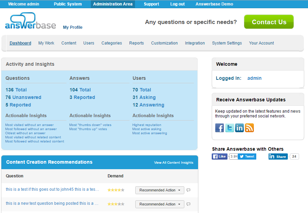Open Highest reputation insight
Screen dimensions: 308x213
tap(147, 125)
